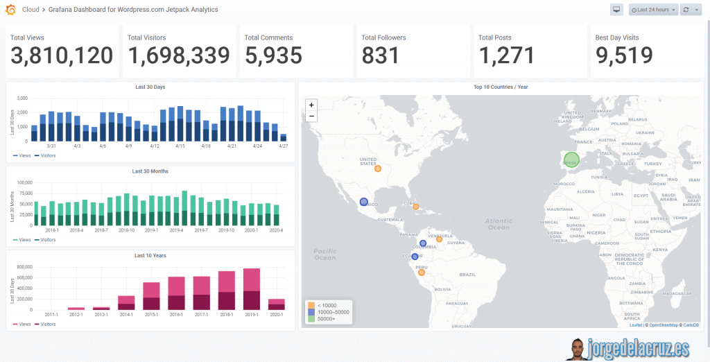
Task: Toggle TV view mode with monitor icon
Action: coord(616,10)
